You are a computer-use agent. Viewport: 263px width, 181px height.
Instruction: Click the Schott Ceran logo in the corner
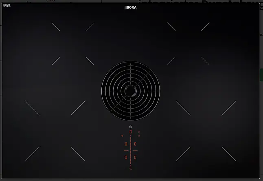click(7, 6)
